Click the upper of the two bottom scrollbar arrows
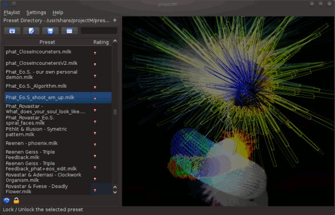The height and width of the screenshot is (215, 335). [x=115, y=187]
